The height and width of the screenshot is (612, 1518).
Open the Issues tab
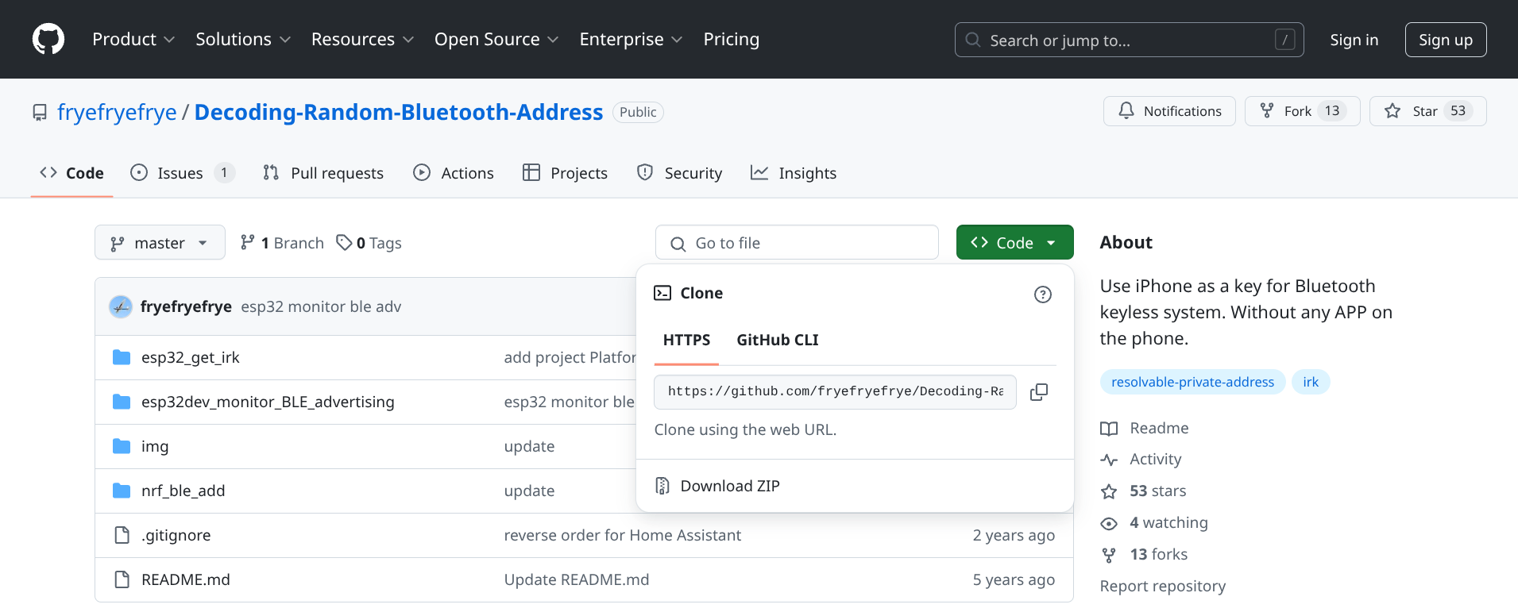(x=180, y=173)
